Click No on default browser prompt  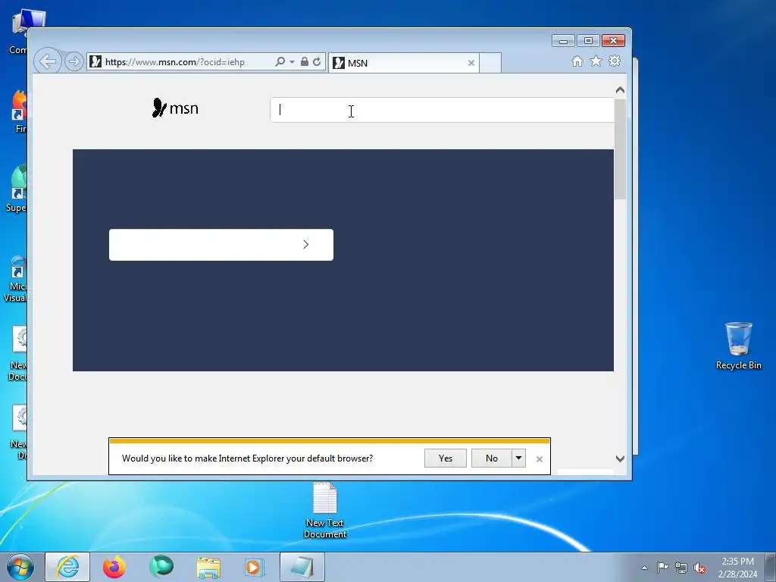click(x=491, y=458)
